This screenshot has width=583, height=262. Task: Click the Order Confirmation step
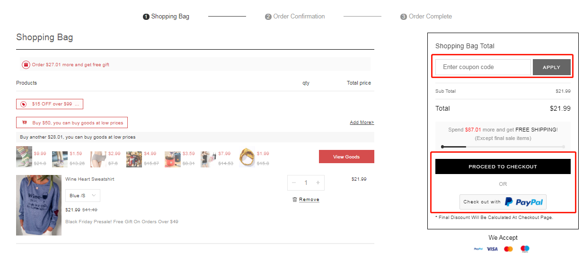295,17
